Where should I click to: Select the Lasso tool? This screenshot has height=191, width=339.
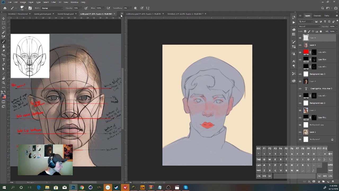point(4,28)
